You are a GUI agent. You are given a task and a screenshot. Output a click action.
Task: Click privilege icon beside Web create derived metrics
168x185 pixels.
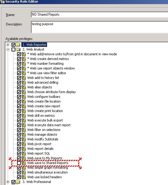coord(24,59)
